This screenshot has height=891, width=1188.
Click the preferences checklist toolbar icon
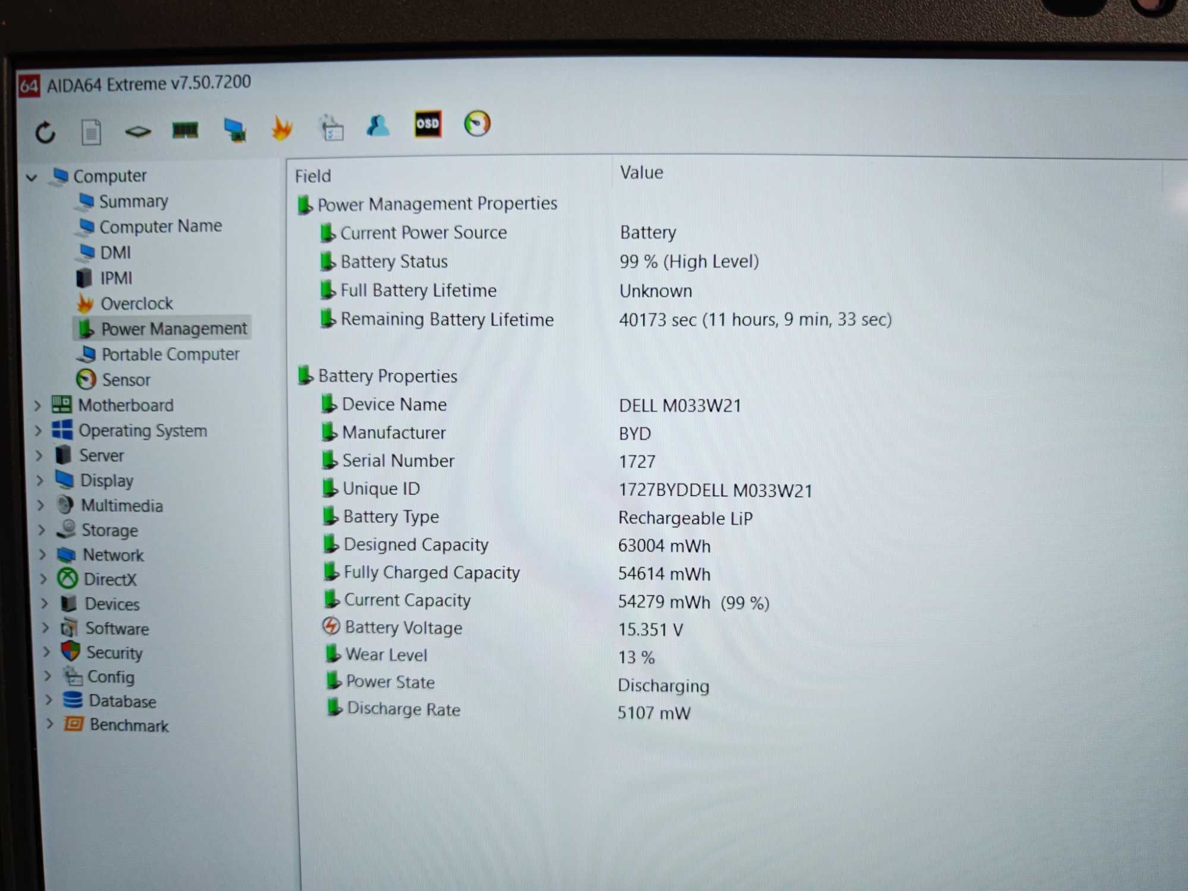coord(331,128)
